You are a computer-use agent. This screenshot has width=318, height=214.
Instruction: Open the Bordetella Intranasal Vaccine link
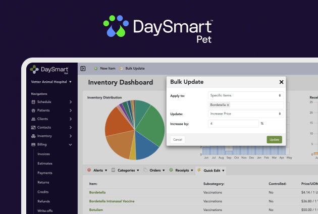(x=112, y=201)
